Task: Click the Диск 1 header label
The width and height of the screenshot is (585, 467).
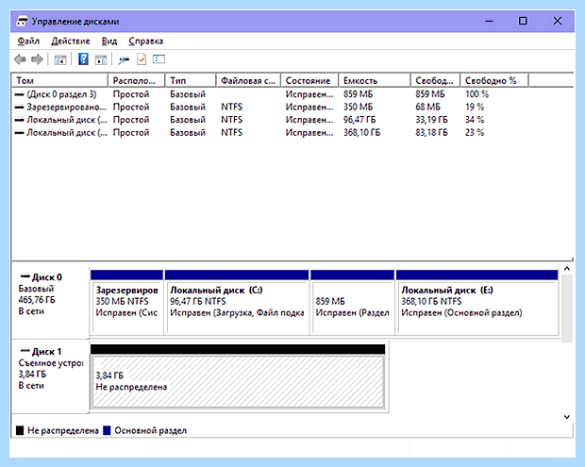Action: pos(46,351)
